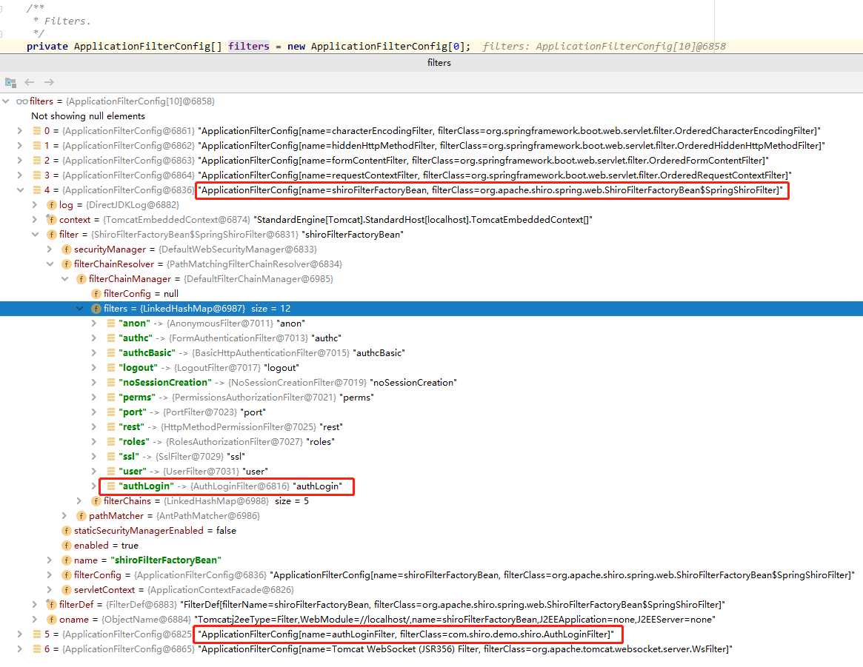This screenshot has height=667, width=863.
Task: Expand array element 3 requestContextFilter
Action: pyautogui.click(x=20, y=175)
